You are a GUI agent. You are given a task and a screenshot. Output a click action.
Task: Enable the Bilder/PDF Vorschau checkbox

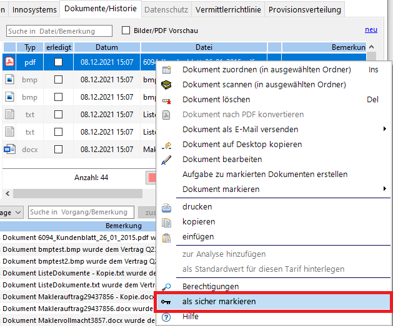pyautogui.click(x=126, y=31)
